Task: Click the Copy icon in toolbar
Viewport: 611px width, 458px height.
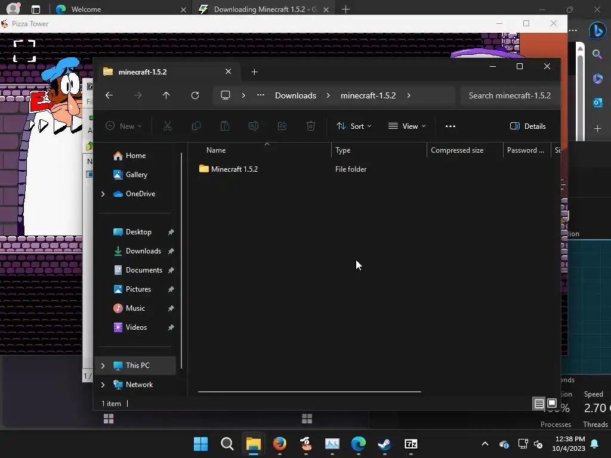Action: (x=196, y=126)
